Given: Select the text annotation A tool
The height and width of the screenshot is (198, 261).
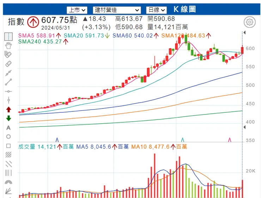Looking at the screenshot, I should coord(8,128).
